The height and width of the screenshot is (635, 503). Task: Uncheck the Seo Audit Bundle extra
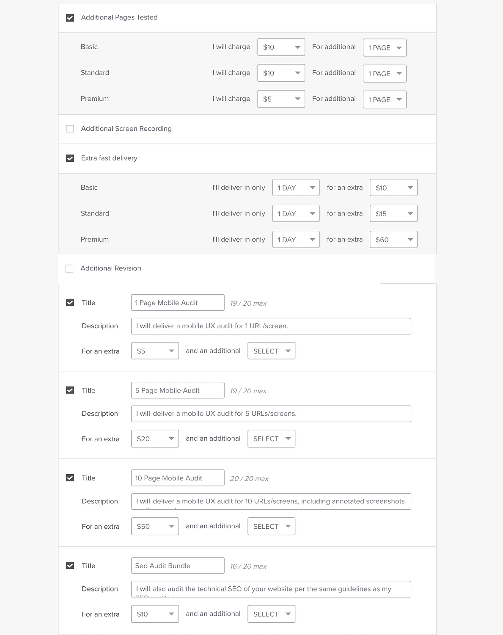(70, 565)
